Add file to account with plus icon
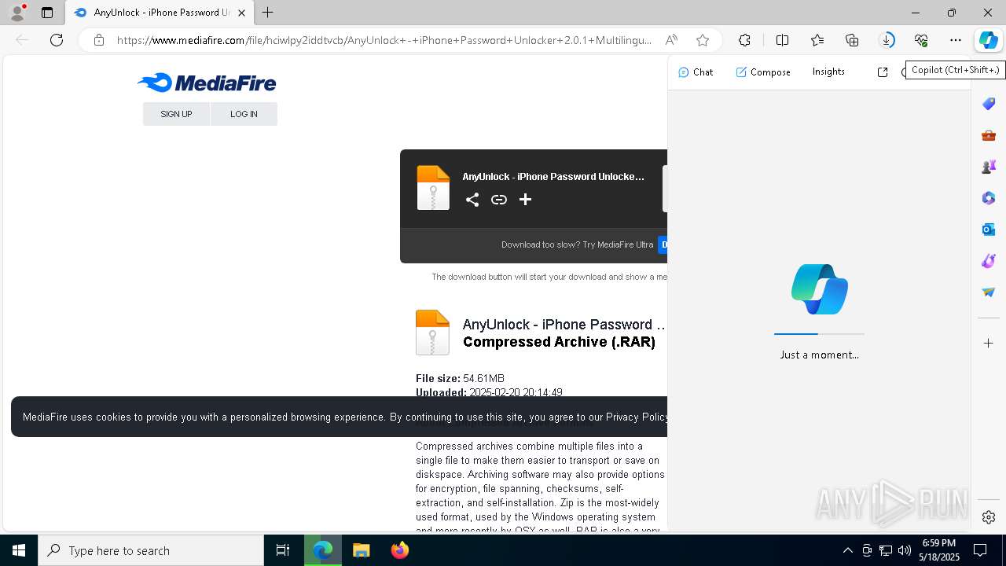 click(525, 200)
